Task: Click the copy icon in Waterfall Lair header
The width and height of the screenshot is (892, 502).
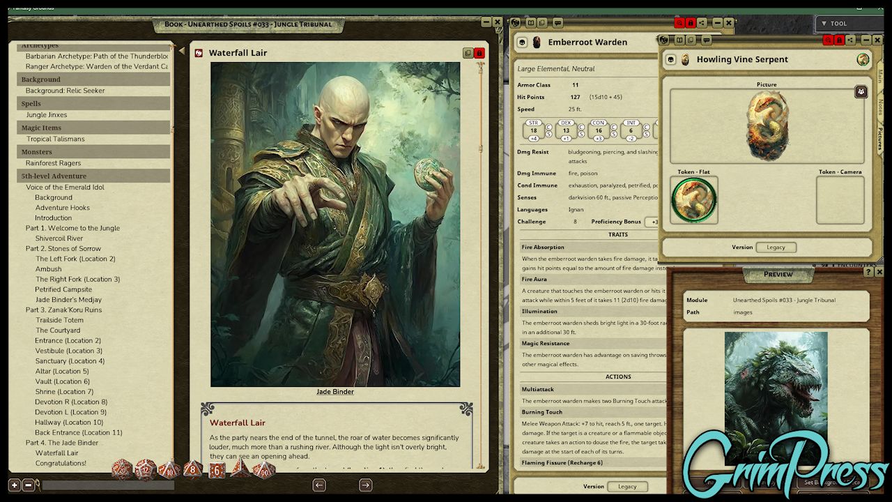Action: pyautogui.click(x=468, y=53)
